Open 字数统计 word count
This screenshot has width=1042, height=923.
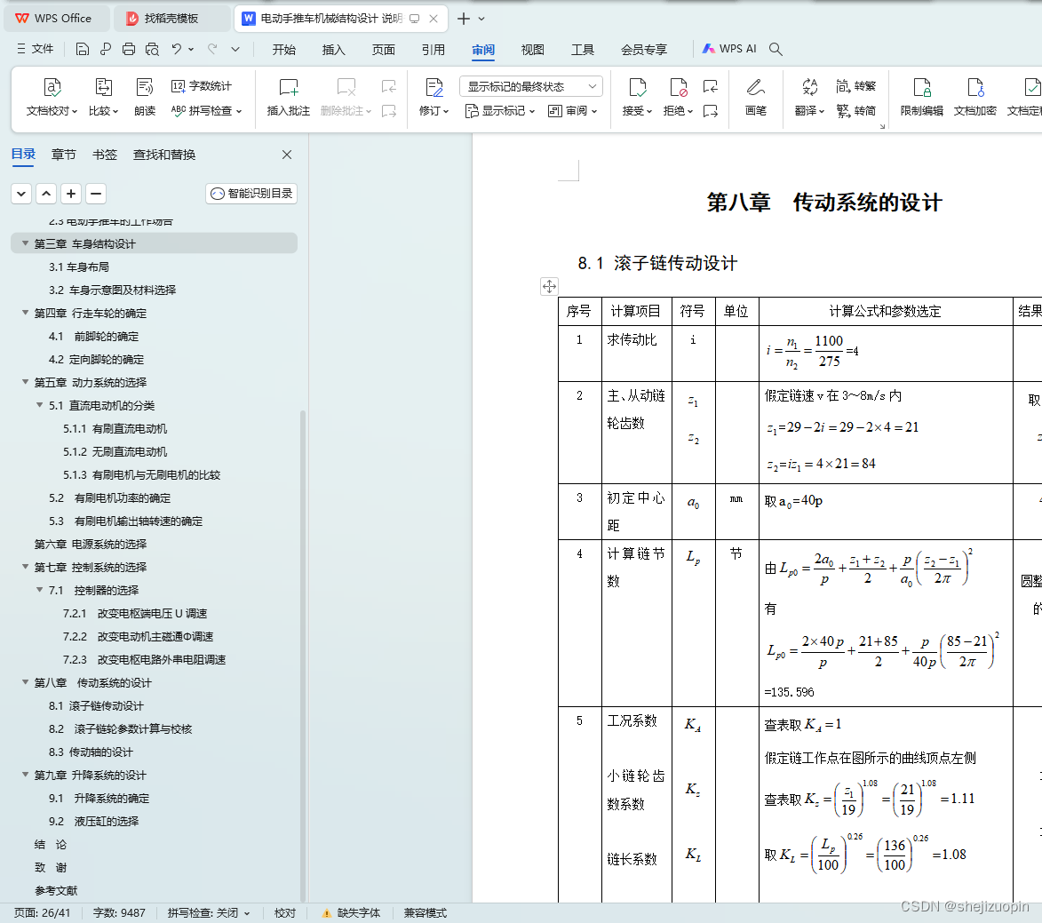202,85
